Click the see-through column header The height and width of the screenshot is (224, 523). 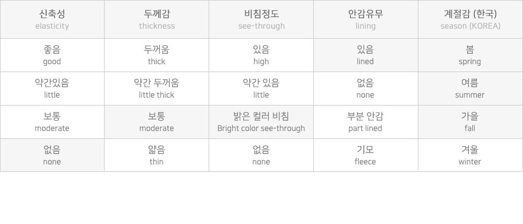pyautogui.click(x=261, y=19)
